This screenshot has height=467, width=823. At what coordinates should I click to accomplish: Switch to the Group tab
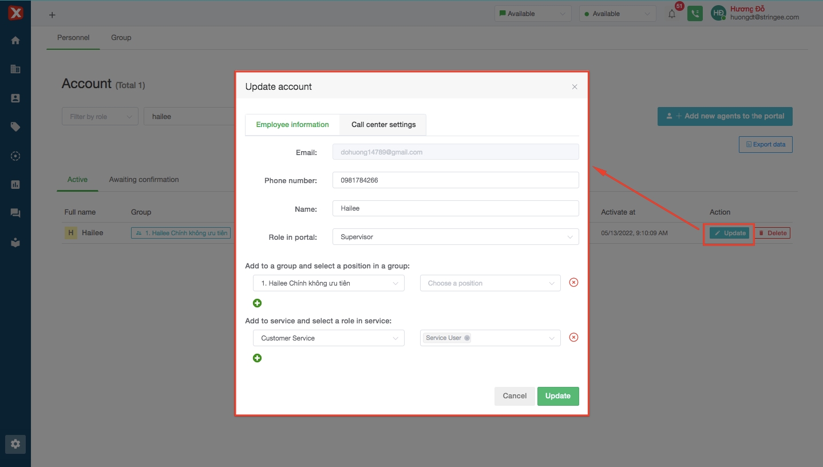121,38
